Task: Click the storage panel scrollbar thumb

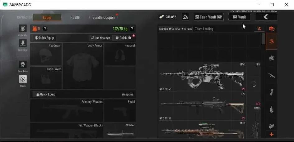Action: click(x=263, y=39)
